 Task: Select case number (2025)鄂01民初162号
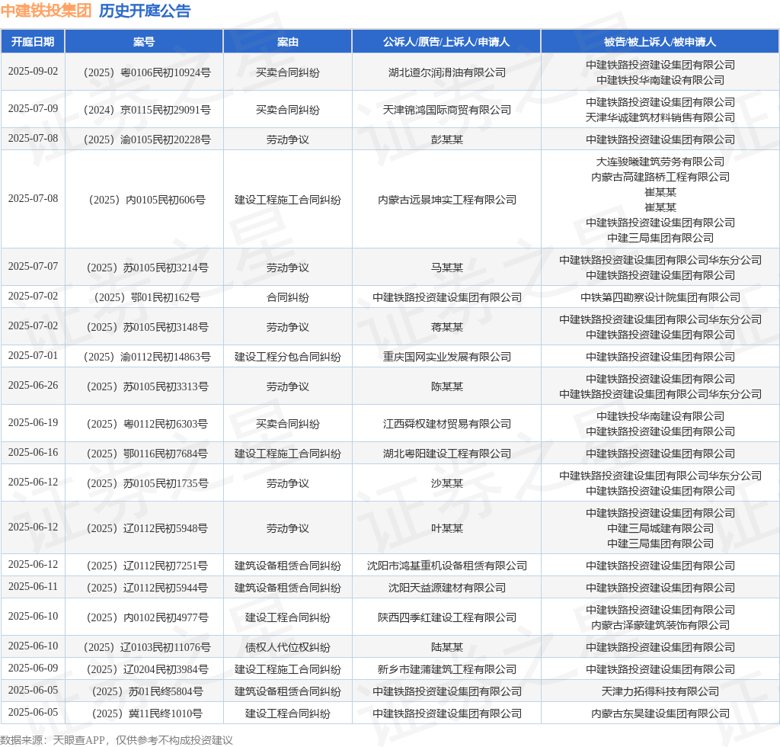coord(147,297)
